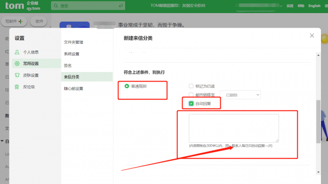Focus the 搜索 search field

(88, 6)
